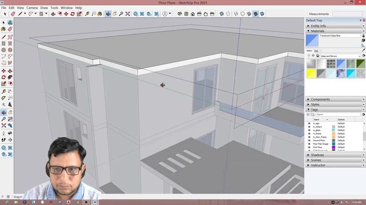Hide the Floor Plan Image tag

tap(309, 144)
